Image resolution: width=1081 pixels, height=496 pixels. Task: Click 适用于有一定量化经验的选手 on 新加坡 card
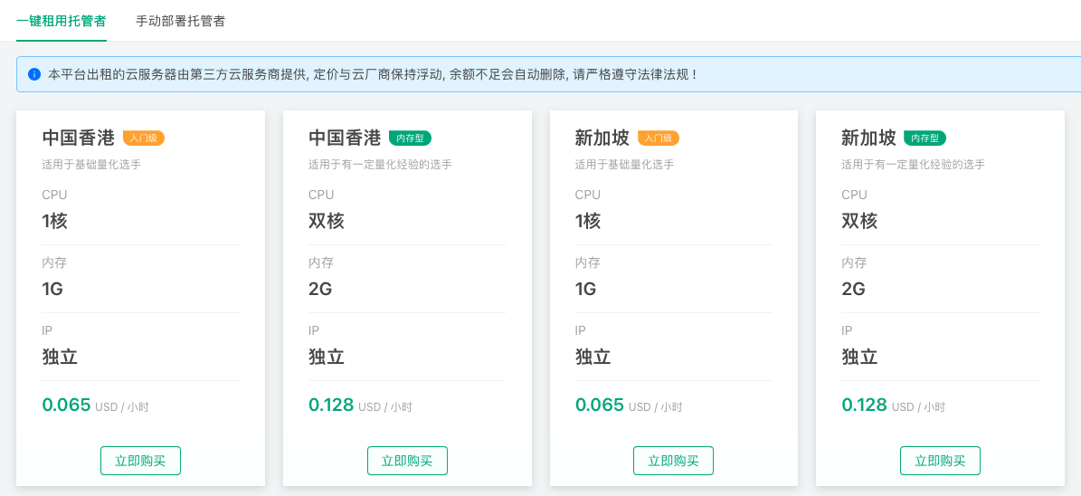(x=913, y=165)
